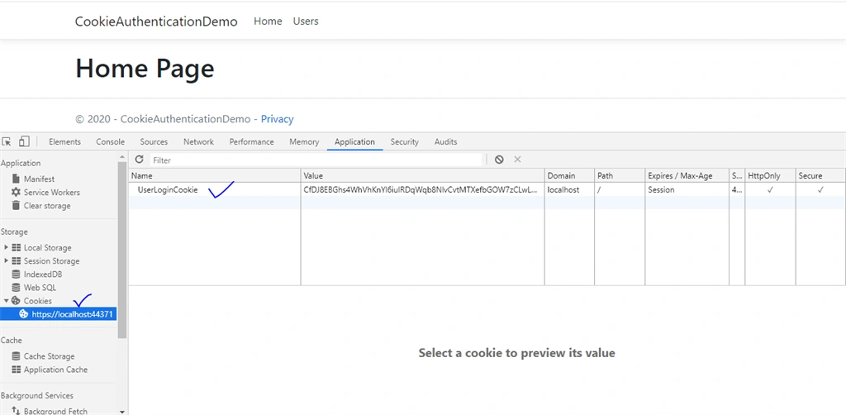This screenshot has height=415, width=846.
Task: Click the Background Fetch arrows icon
Action: click(x=17, y=411)
